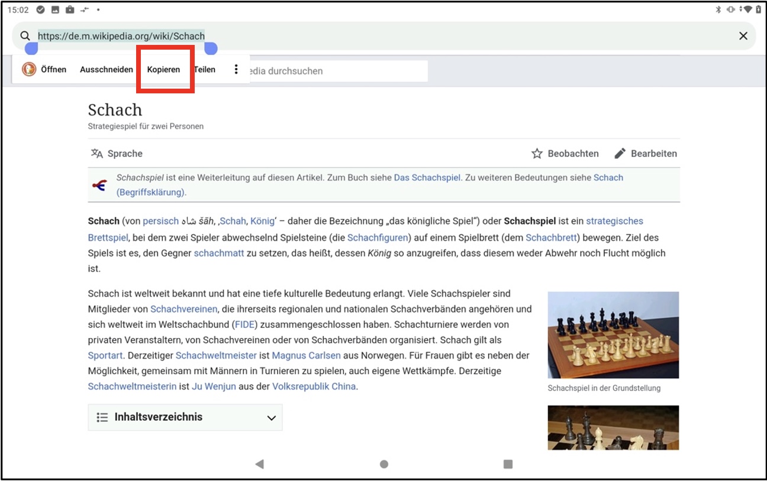This screenshot has height=481, width=767.
Task: Tap the Inhaltsverzeichnis chevron arrow
Action: 272,418
